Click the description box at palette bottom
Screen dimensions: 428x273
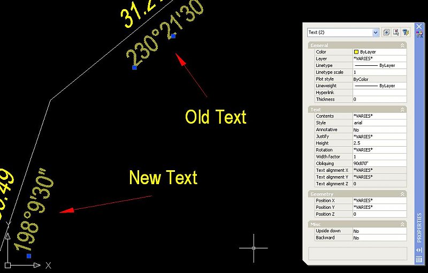click(357, 254)
